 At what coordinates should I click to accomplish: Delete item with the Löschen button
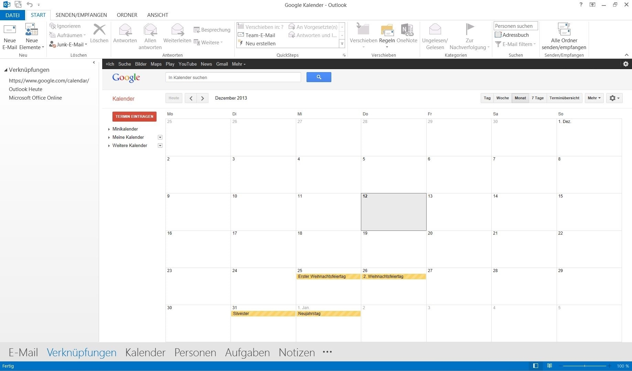coord(99,34)
